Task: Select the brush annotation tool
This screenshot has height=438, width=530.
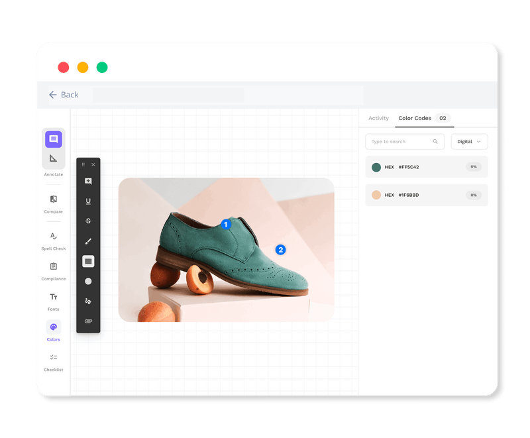Action: [87, 241]
